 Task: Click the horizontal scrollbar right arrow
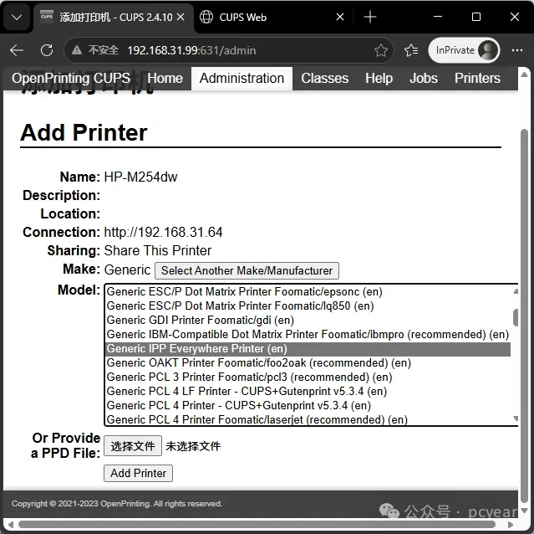510,525
